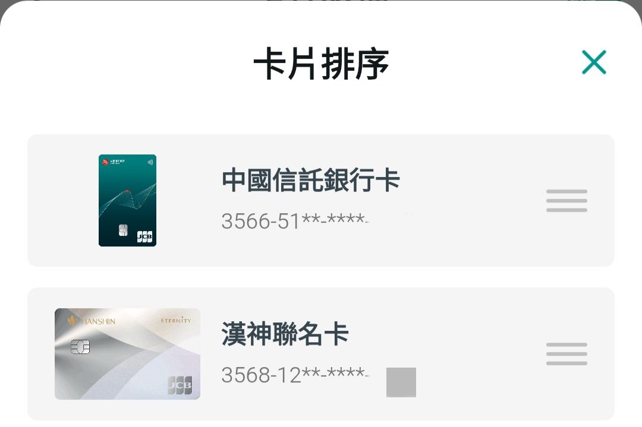This screenshot has height=427, width=642.
Task: Click the 漢神聯名卡 card name
Action: [285, 333]
